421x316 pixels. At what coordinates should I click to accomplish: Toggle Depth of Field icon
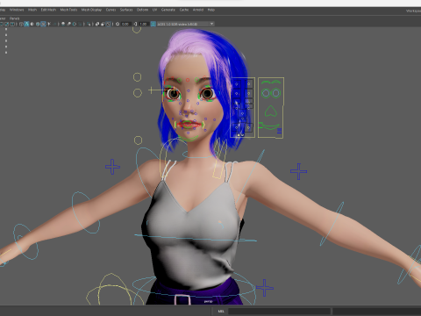[80, 24]
